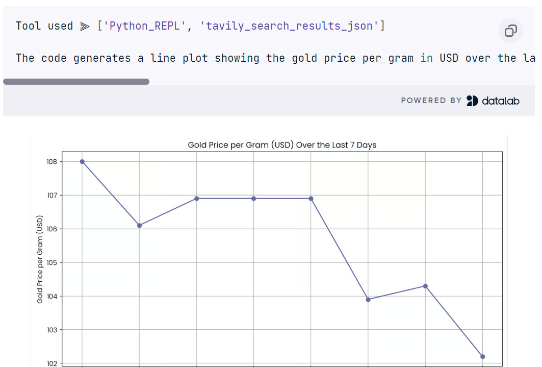Viewport: 542px width, 367px height.
Task: Click the peak data point near 104.3
Action: tap(425, 286)
